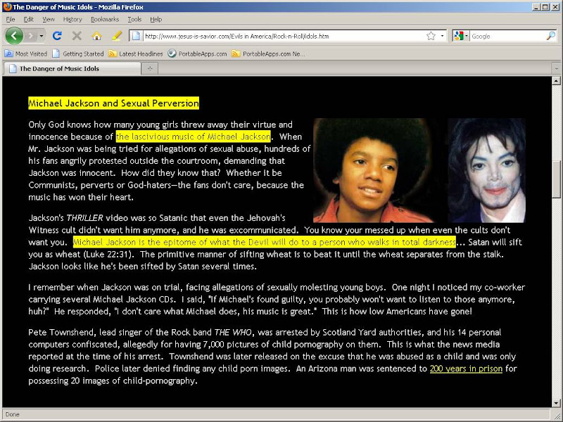The width and height of the screenshot is (563, 422).
Task: Open the location bar history dropdown
Action: [442, 36]
